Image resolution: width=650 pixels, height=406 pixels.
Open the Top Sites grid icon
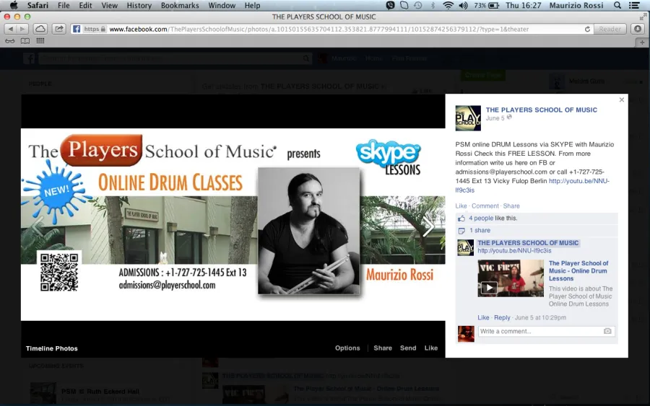coord(40,41)
